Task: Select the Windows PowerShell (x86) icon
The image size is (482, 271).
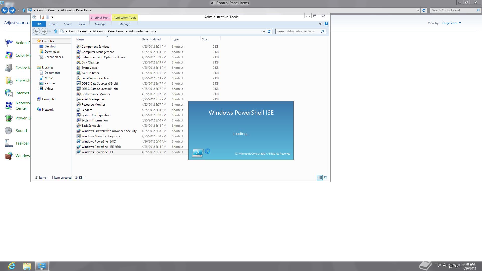Action: point(78,142)
